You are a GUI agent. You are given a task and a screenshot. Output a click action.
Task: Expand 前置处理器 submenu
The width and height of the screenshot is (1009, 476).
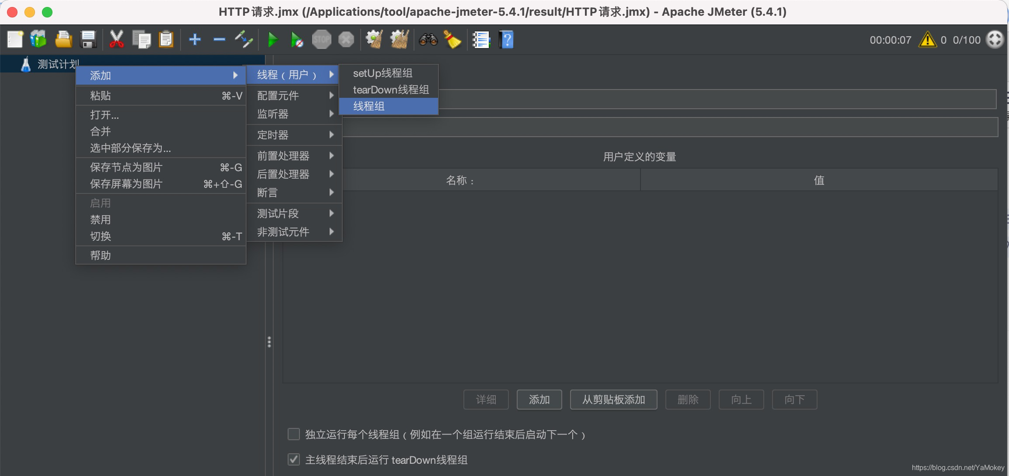[x=295, y=156]
